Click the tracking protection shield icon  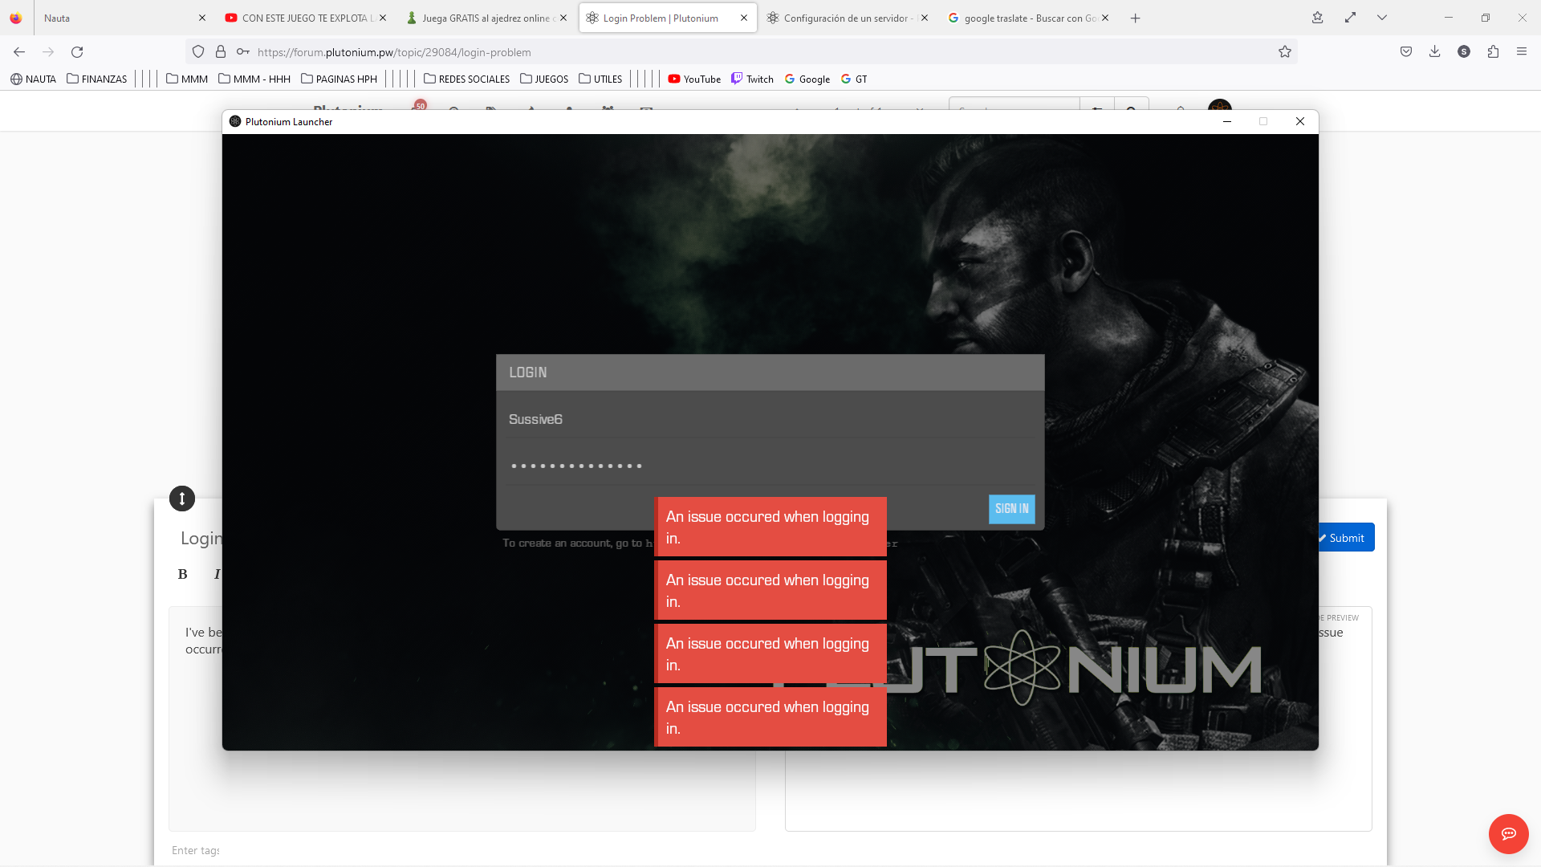coord(198,52)
